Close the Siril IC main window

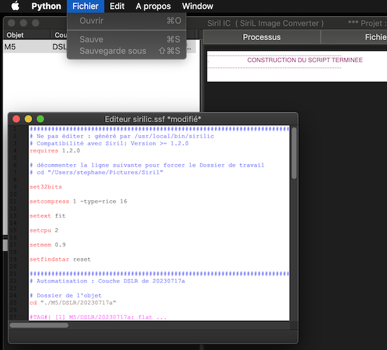coord(12,23)
